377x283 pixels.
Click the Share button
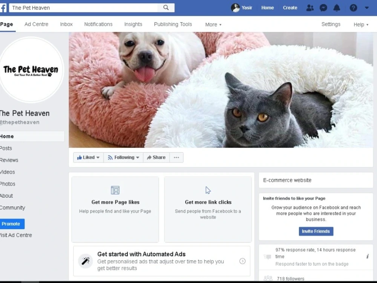(x=156, y=157)
